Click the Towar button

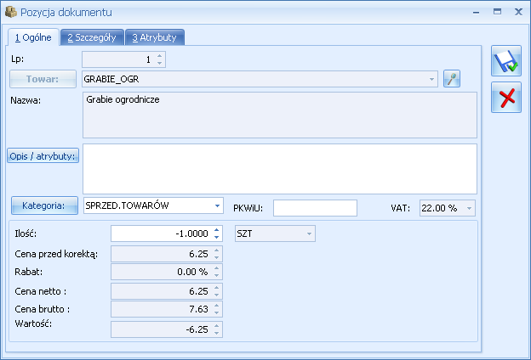(43, 79)
